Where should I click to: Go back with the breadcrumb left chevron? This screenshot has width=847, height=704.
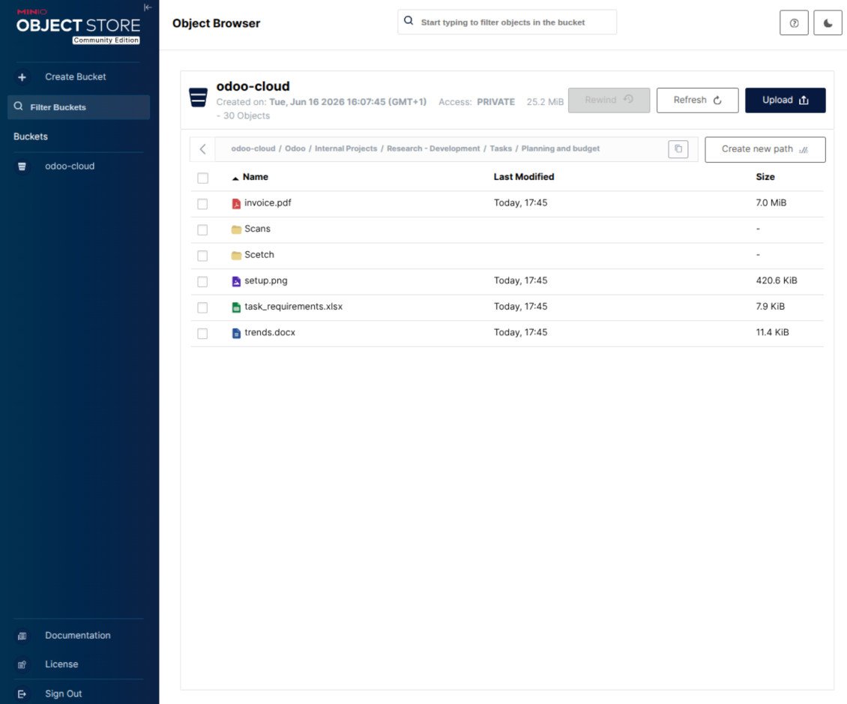pos(202,149)
